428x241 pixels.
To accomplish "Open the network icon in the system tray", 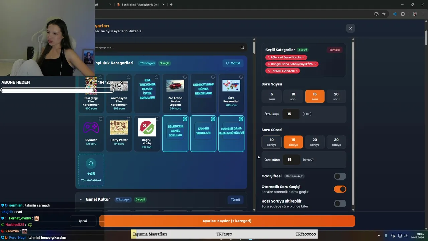I will [400, 236].
